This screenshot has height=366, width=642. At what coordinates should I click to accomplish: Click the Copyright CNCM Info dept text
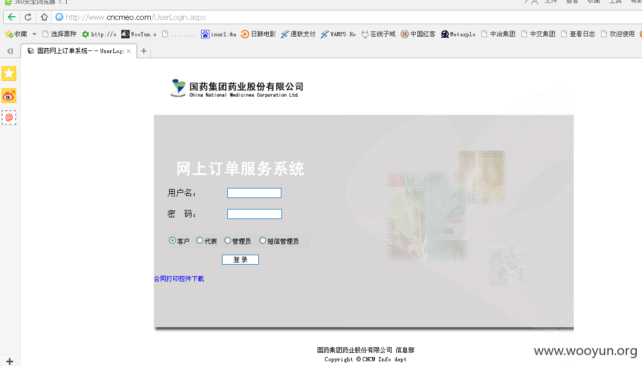pyautogui.click(x=365, y=360)
